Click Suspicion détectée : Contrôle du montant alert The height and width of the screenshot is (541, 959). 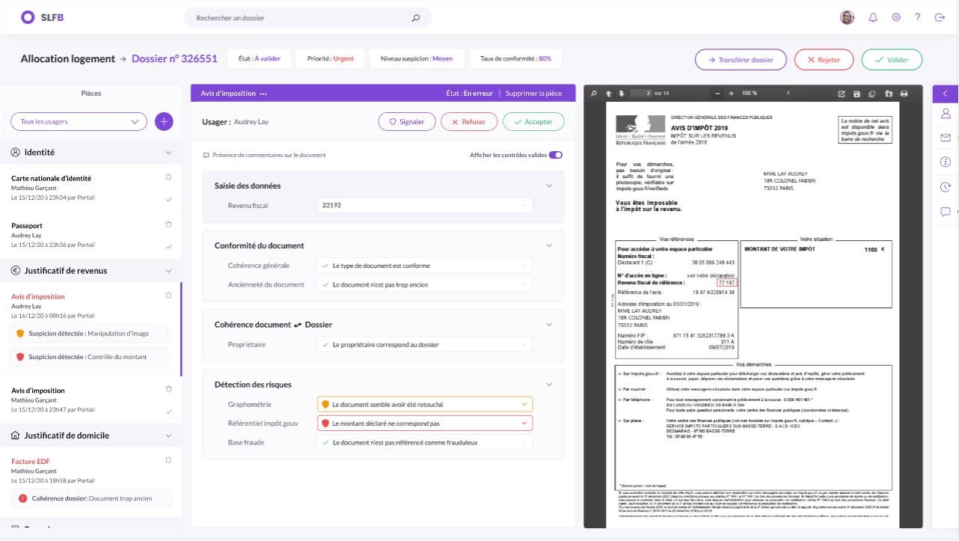point(89,357)
